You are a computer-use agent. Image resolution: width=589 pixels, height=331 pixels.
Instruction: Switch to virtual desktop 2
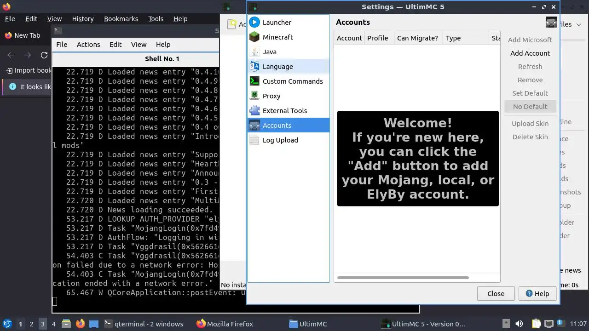coord(31,324)
